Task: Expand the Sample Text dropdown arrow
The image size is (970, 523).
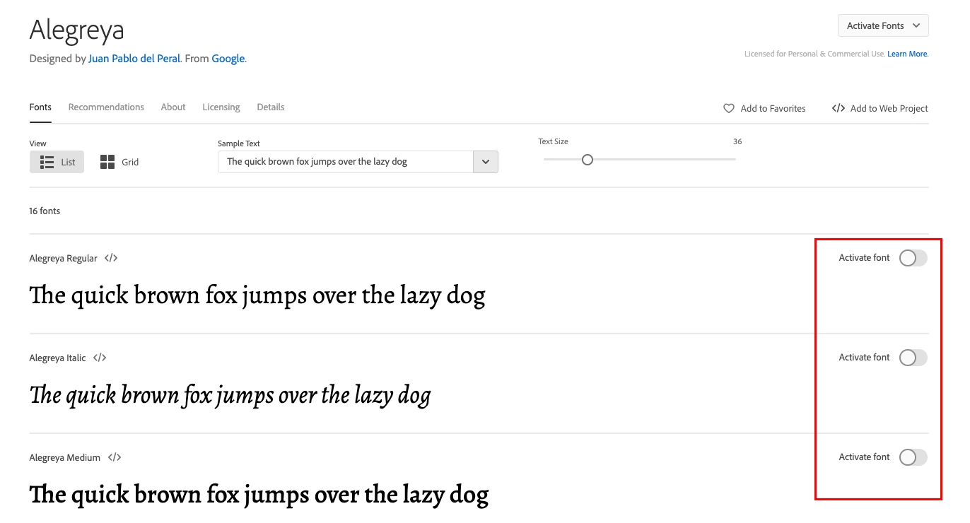Action: [x=486, y=162]
